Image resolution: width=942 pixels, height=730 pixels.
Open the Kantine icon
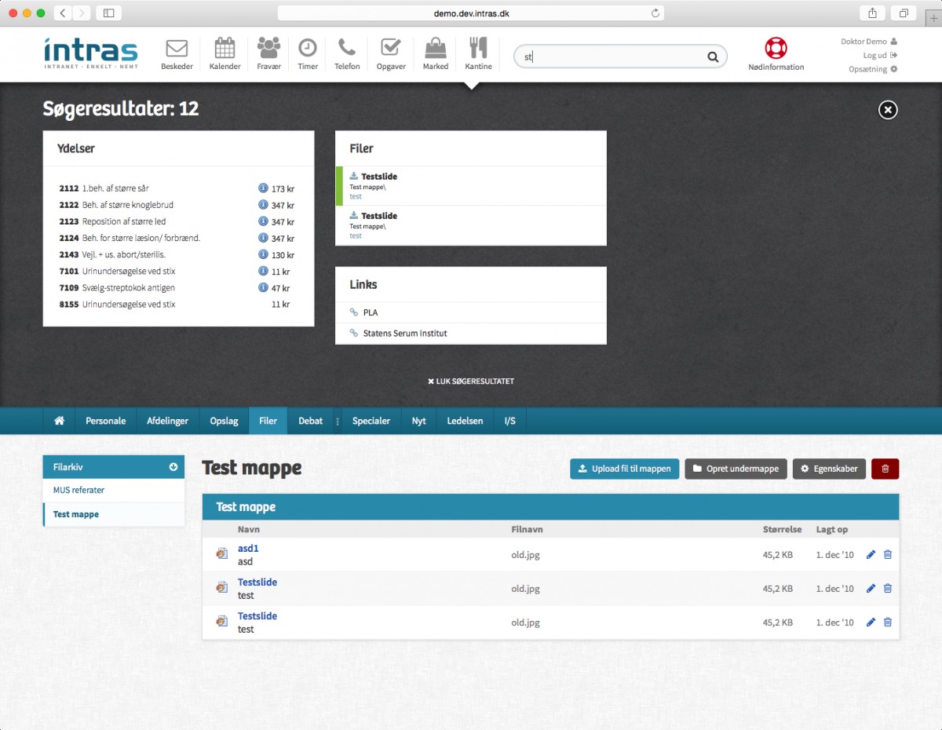(478, 52)
